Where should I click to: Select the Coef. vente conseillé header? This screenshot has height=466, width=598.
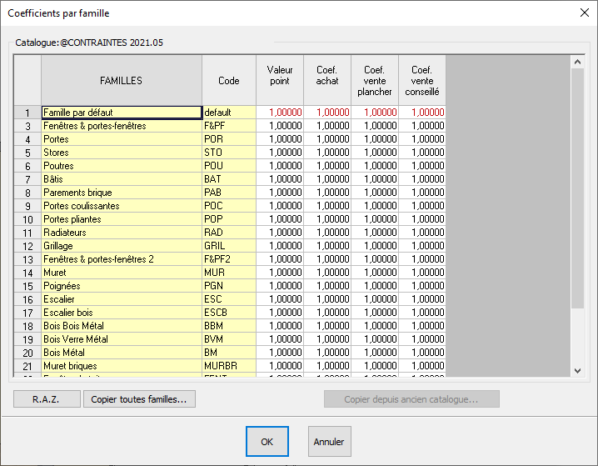pos(422,81)
